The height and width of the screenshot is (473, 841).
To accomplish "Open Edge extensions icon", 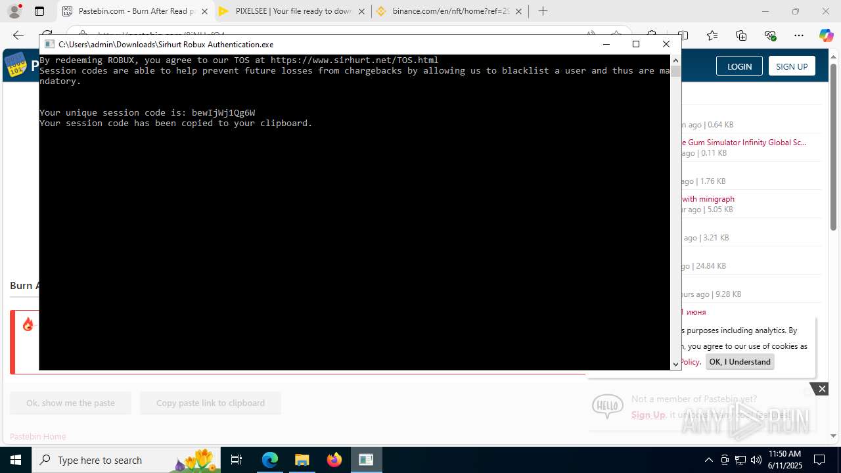I will pyautogui.click(x=652, y=35).
